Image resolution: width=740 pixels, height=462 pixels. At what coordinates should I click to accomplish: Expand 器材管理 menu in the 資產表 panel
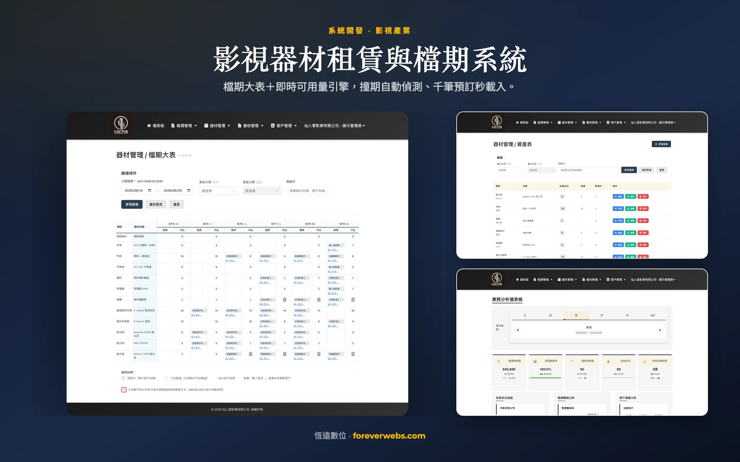567,123
